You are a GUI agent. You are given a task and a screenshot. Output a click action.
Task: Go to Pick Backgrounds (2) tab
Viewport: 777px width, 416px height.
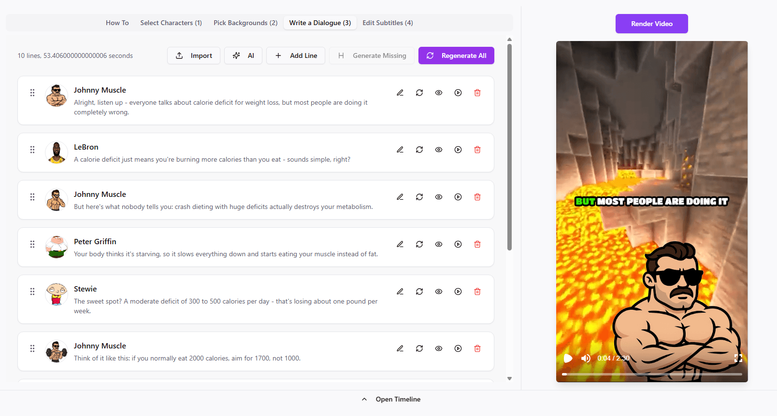tap(245, 23)
